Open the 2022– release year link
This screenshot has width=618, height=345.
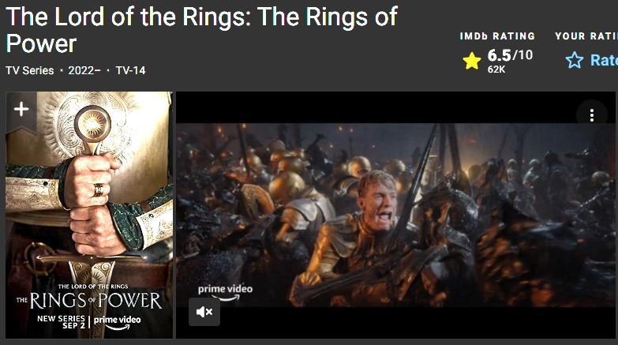(x=84, y=70)
